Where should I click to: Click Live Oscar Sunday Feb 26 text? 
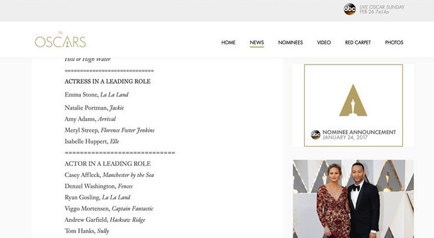pos(382,9)
